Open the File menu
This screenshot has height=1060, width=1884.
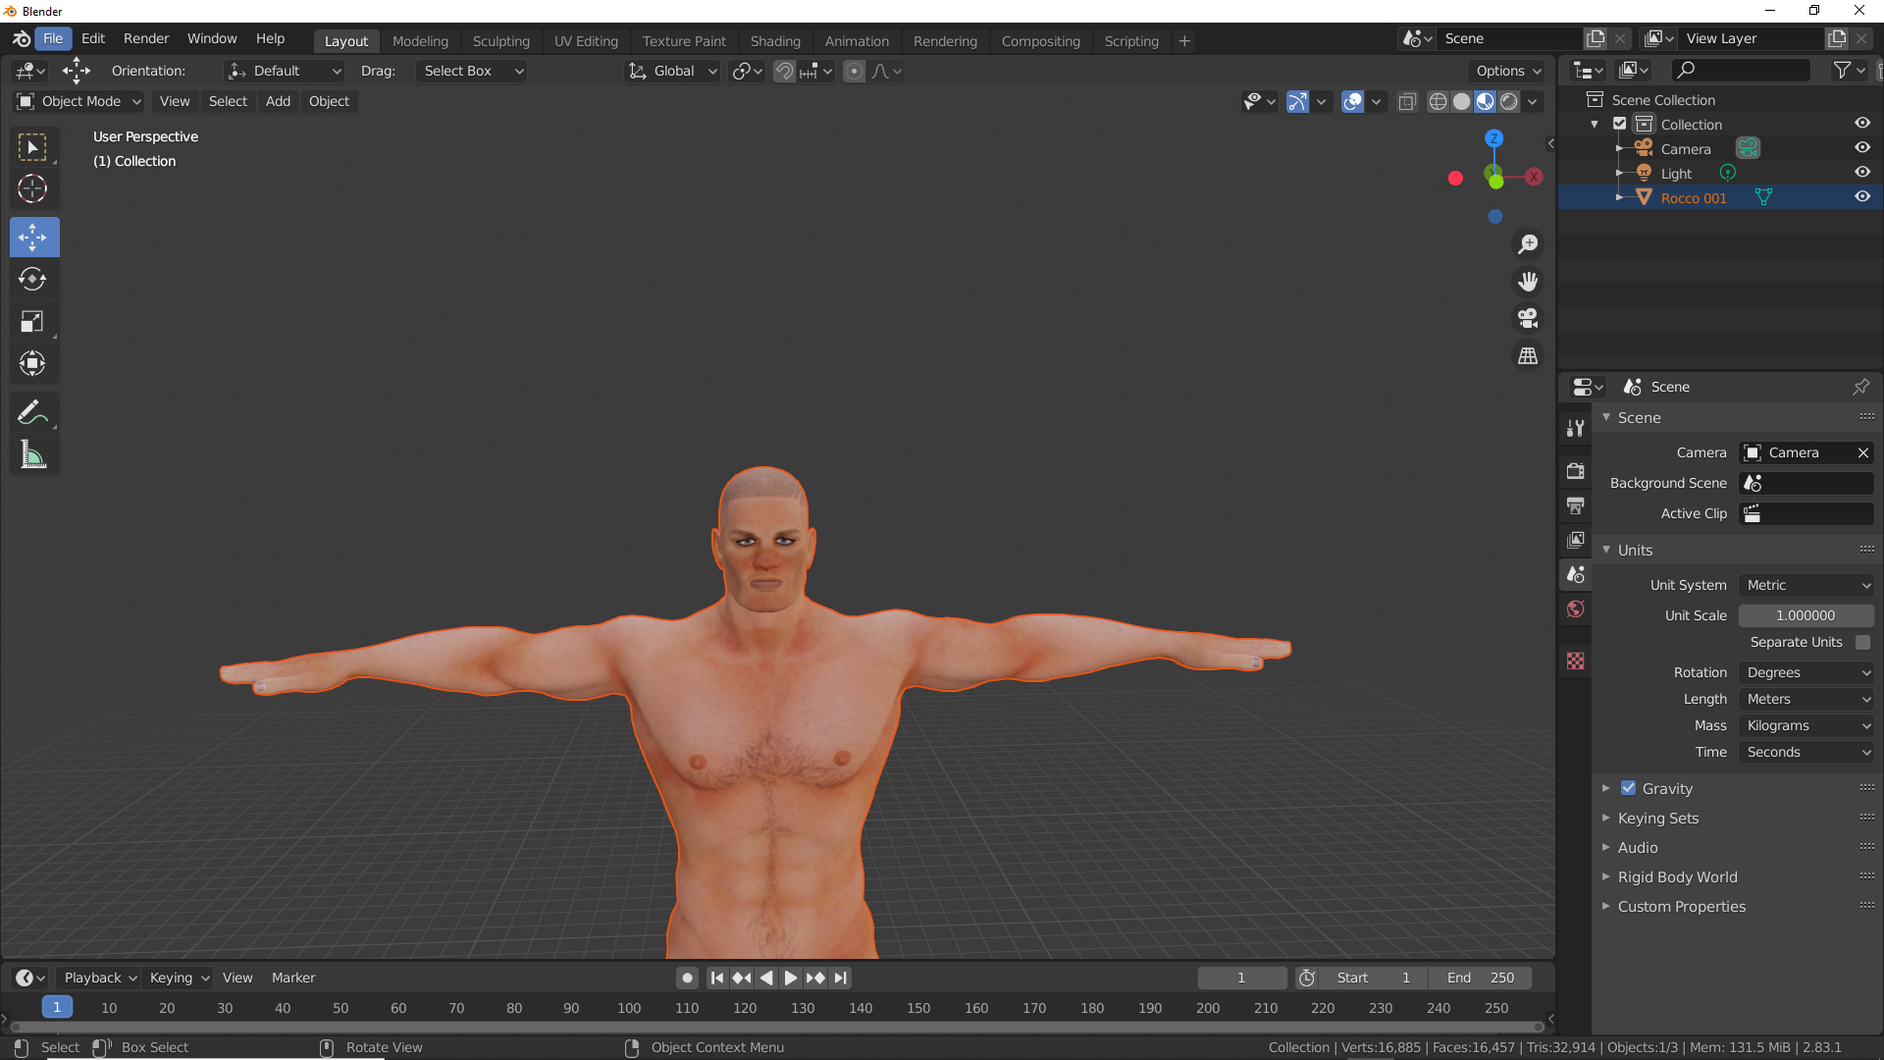(53, 38)
